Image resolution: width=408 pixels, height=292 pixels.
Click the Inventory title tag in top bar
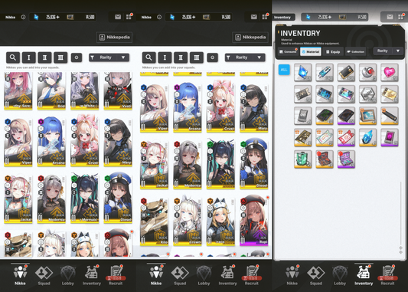[282, 17]
